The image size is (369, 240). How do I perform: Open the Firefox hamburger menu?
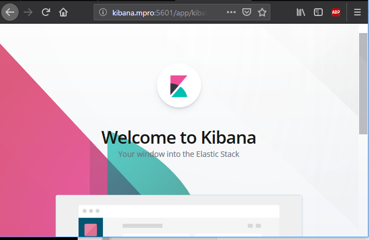[x=357, y=12]
